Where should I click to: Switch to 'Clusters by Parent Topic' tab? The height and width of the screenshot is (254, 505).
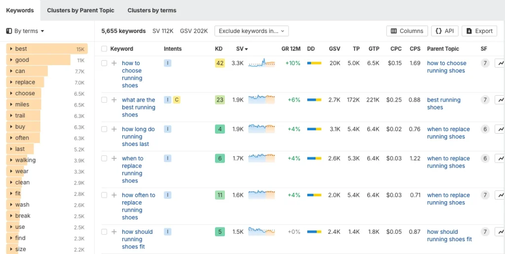[80, 10]
